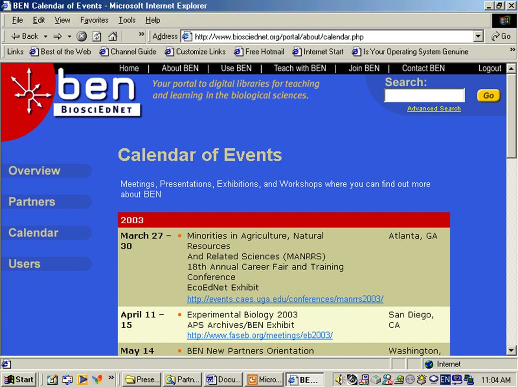Click the Go button beside the address bar
This screenshot has width=518, height=388.
(x=501, y=36)
